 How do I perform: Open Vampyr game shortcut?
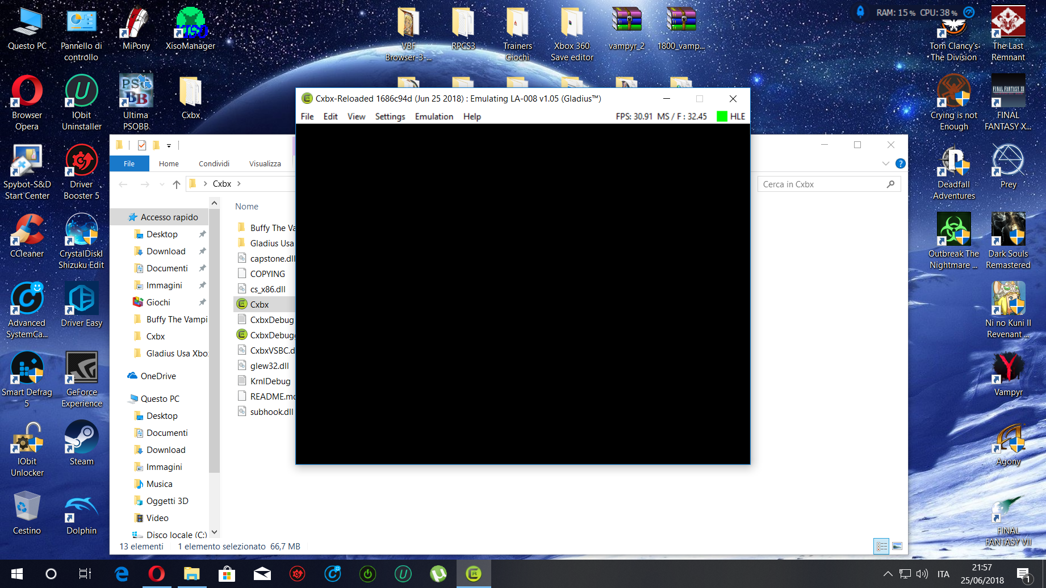tap(1008, 375)
